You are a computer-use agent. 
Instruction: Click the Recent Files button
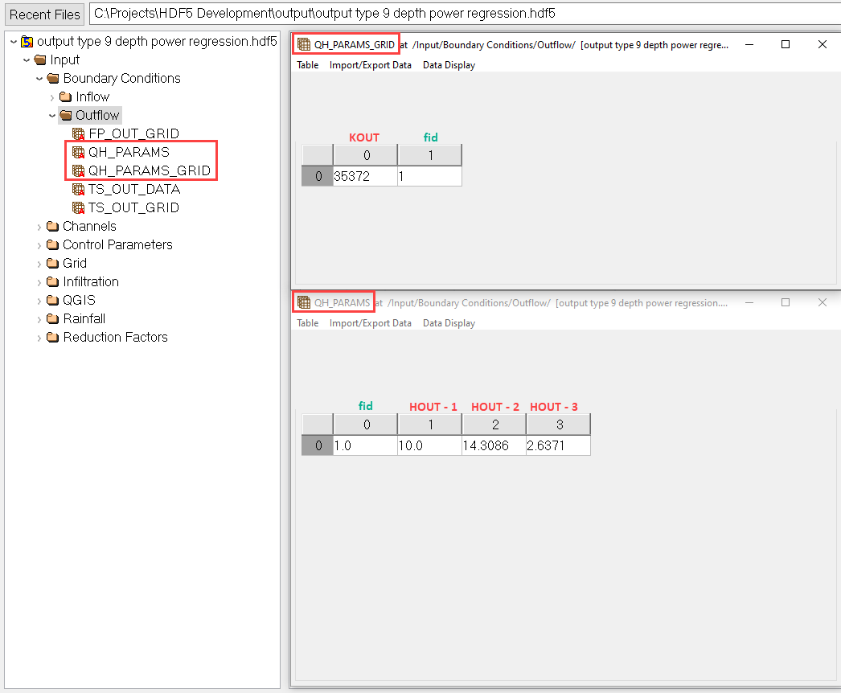pyautogui.click(x=45, y=14)
